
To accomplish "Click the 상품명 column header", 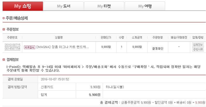I will 59,37.
